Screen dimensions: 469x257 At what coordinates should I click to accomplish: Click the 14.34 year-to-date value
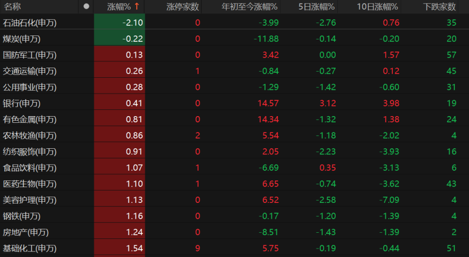click(268, 119)
